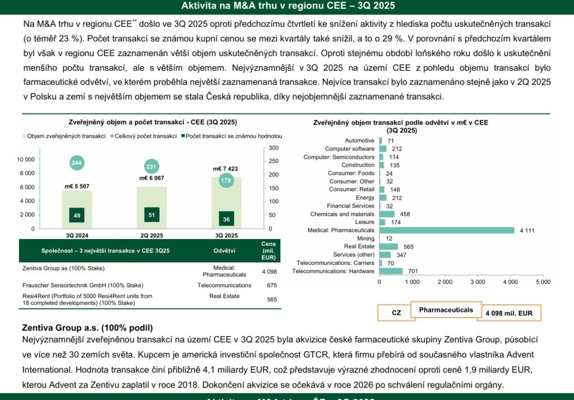Click the light green 'Objem zveřejněných transakcí' legend swatch
This screenshot has height=400, width=574.
point(24,136)
